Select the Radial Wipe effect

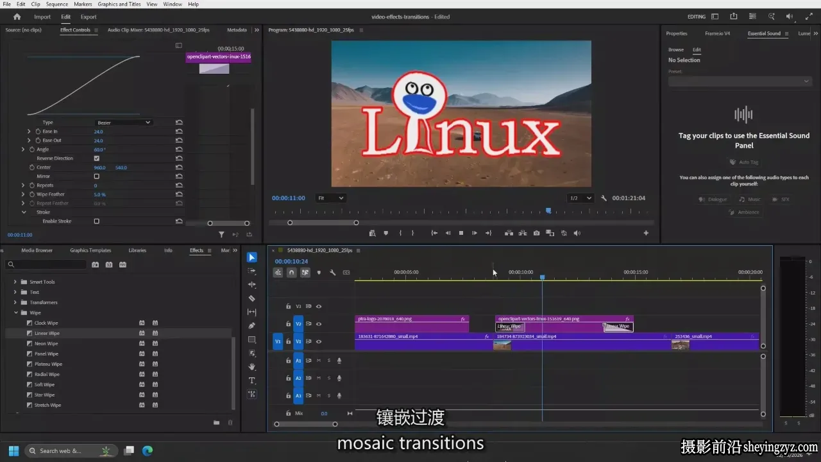click(x=47, y=374)
